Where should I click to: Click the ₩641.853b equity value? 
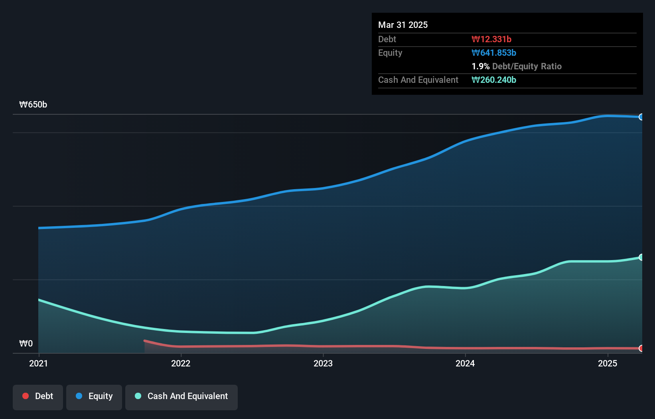click(x=494, y=53)
